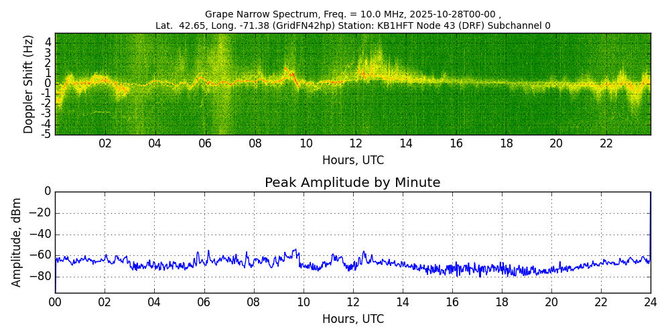
Task: Click the "Grape Narrow Spectrum" title line
Action: [352, 14]
